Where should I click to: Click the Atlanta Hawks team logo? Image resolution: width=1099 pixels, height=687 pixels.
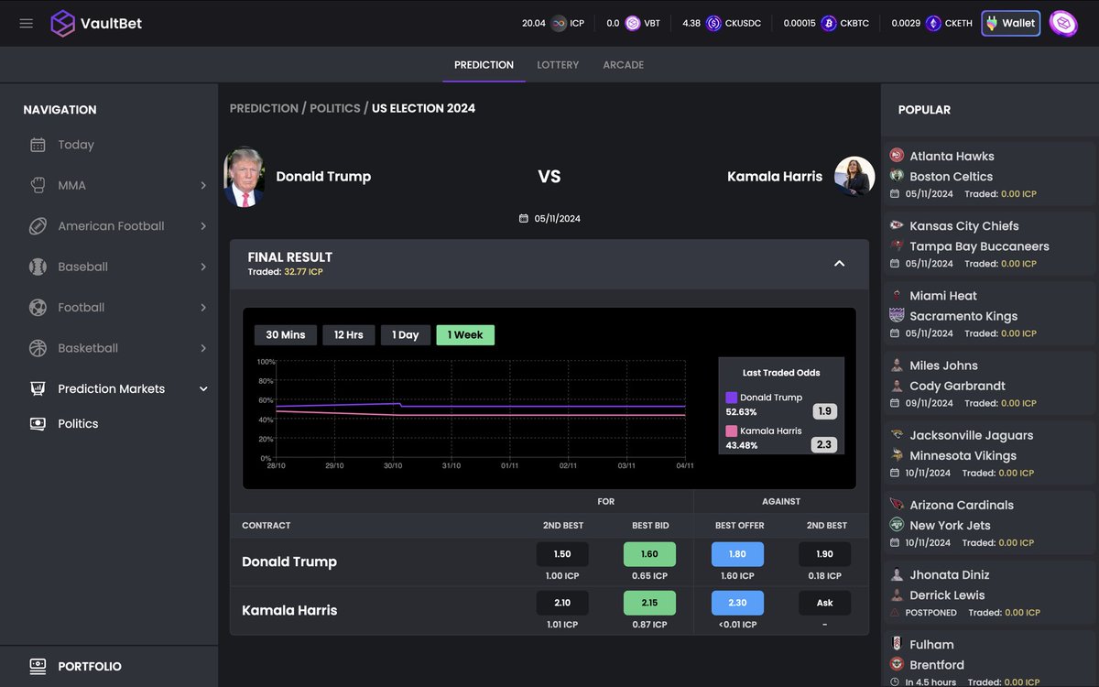897,156
